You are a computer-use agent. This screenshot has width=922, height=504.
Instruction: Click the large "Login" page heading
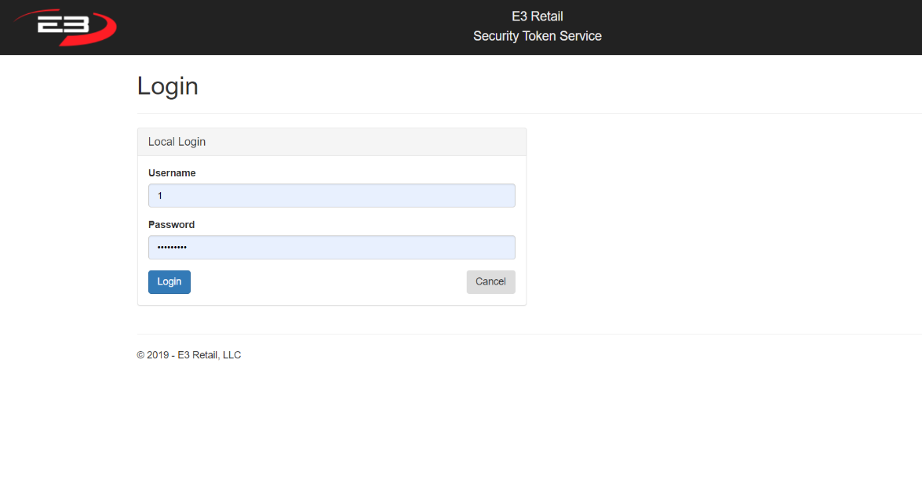tap(167, 86)
